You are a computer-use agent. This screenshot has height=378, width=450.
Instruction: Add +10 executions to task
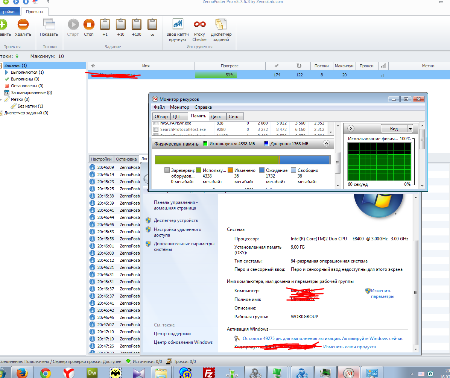tap(120, 28)
